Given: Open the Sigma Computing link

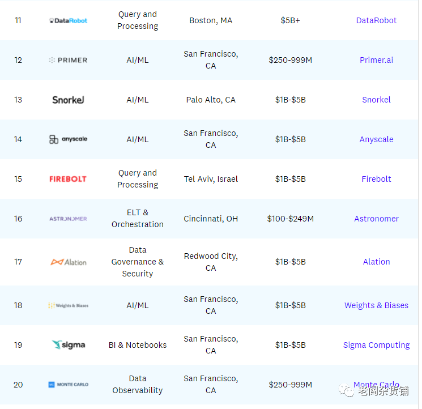Looking at the screenshot, I should pos(376,345).
